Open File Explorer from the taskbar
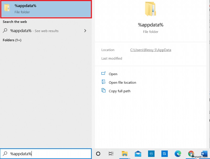The height and width of the screenshot is (159, 210). tap(125, 154)
